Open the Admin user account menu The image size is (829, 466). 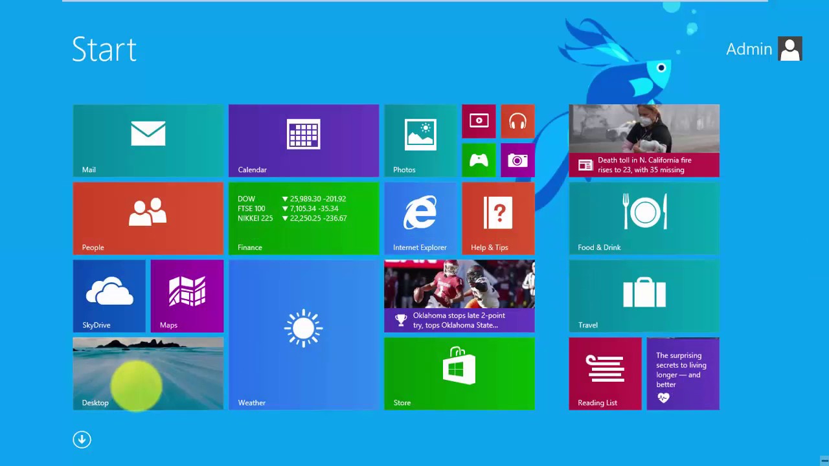pos(764,49)
